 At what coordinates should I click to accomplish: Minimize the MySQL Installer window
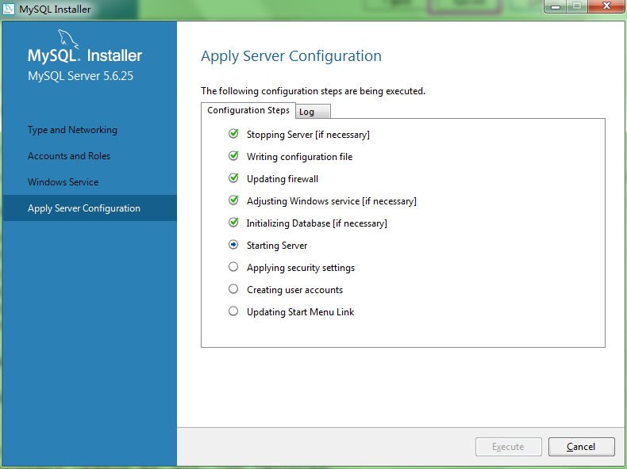pyautogui.click(x=556, y=6)
